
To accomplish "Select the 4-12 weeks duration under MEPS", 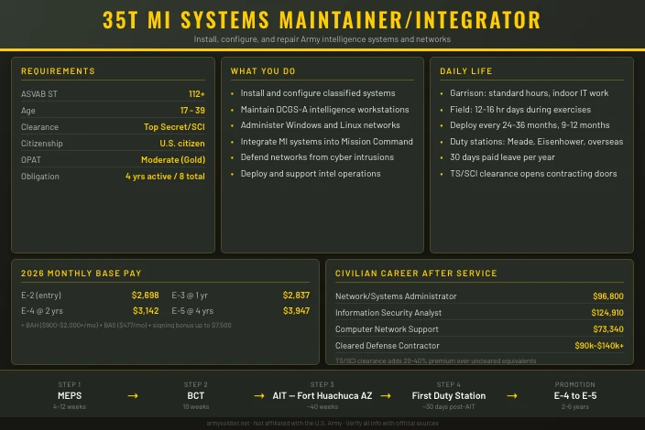I will pyautogui.click(x=70, y=406).
